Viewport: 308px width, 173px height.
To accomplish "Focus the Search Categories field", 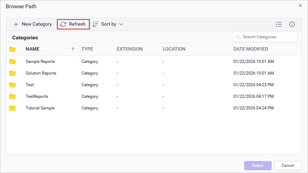I will (268, 37).
